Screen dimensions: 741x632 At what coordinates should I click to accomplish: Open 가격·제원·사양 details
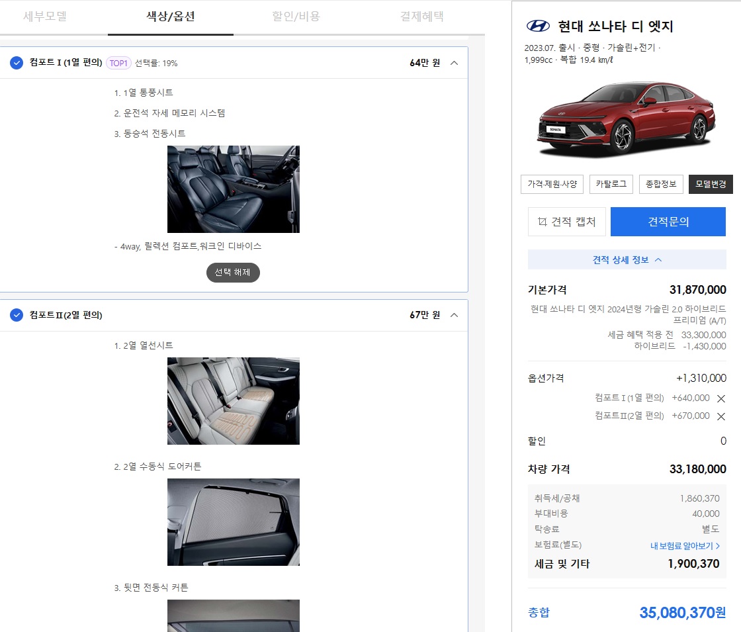(552, 185)
